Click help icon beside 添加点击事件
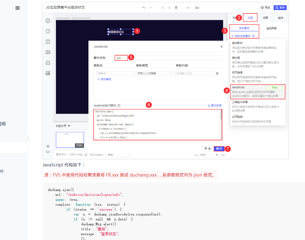Viewport: 305px width, 240px height. point(253,36)
